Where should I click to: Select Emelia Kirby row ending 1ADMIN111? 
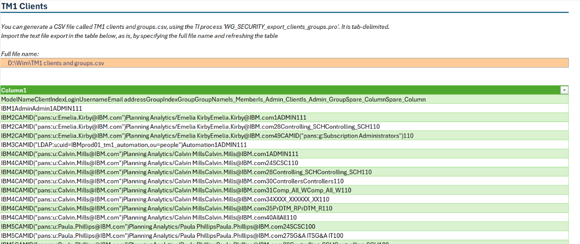pos(285,117)
